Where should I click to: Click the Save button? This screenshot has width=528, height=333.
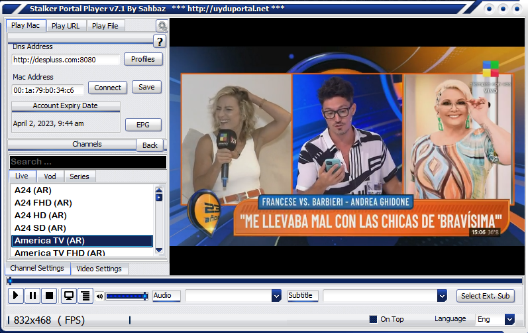[x=146, y=87]
